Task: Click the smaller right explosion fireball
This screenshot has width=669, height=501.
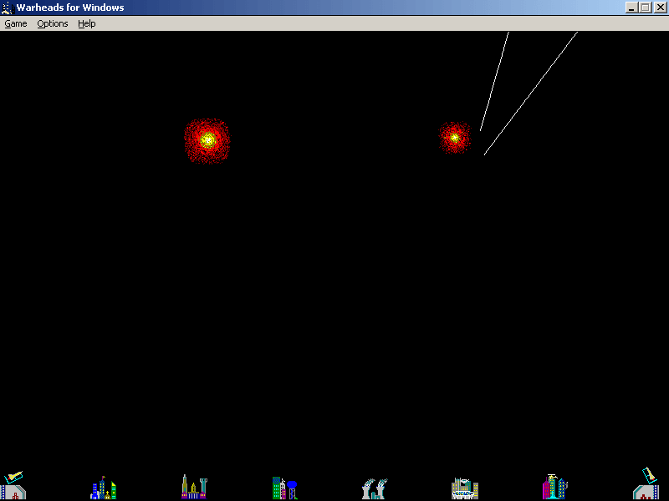Action: [455, 138]
